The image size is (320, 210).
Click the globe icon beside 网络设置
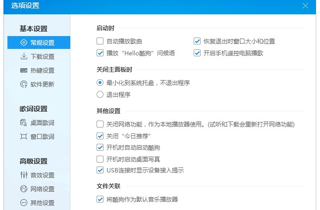tap(24, 189)
